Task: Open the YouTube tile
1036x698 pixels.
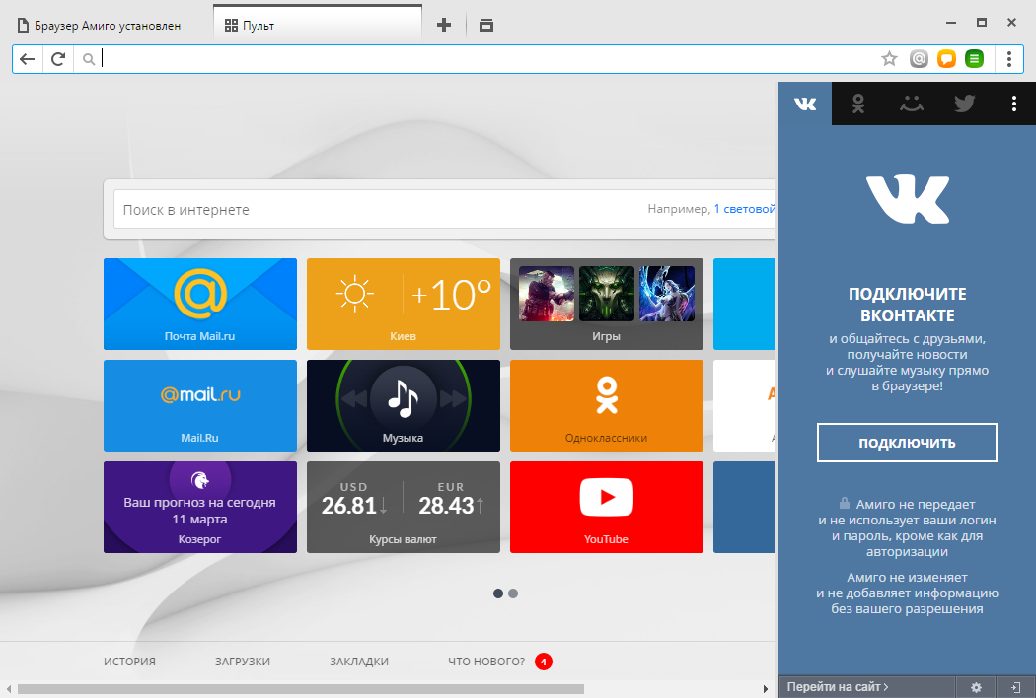Action: click(x=607, y=507)
